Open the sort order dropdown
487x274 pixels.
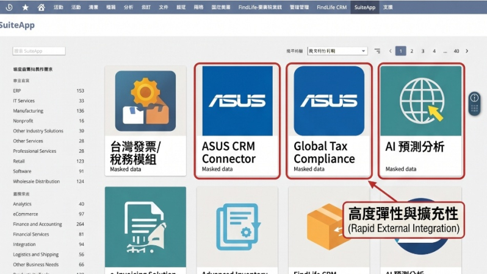(x=337, y=51)
